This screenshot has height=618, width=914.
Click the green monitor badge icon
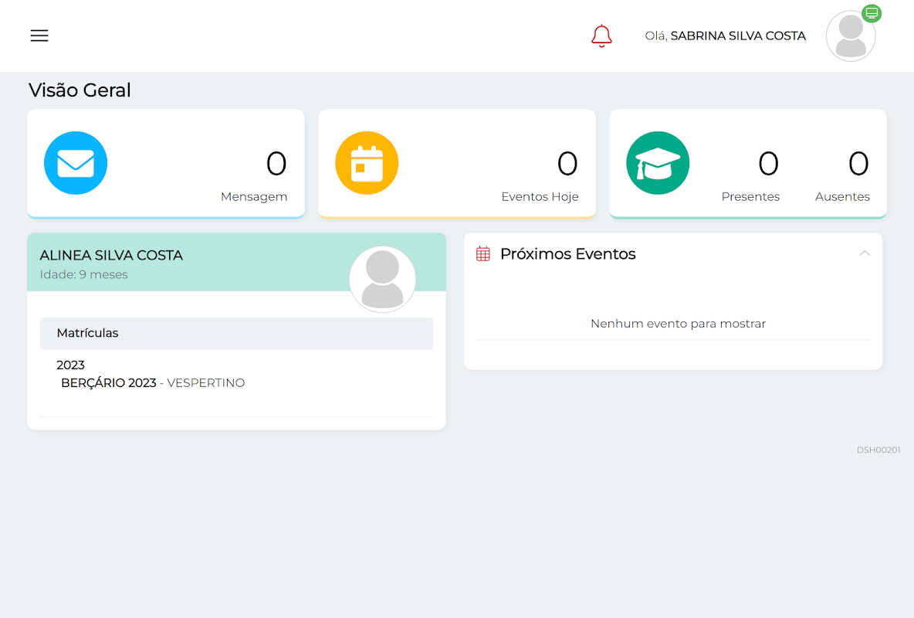[x=872, y=13]
